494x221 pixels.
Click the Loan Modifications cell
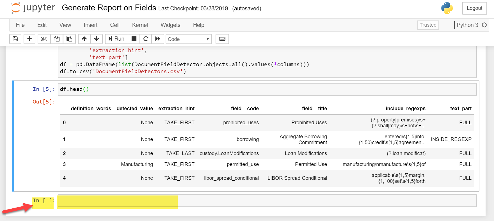(x=306, y=153)
